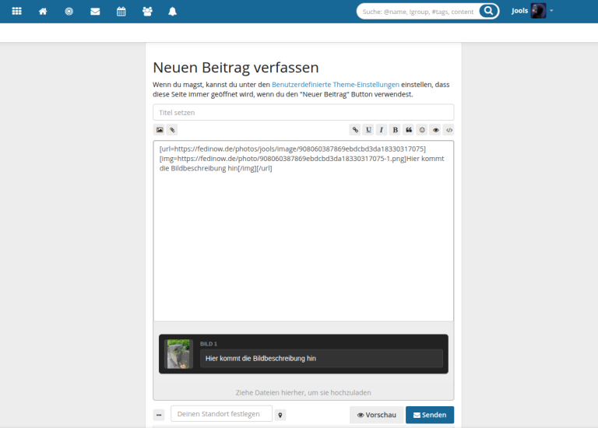Click the Jools username
Screen dimensions: 598x428
point(519,11)
